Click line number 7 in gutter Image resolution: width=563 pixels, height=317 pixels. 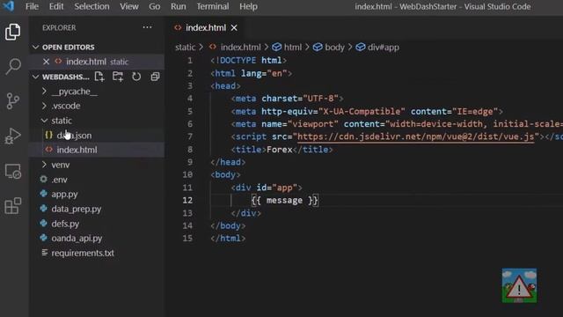(x=190, y=136)
